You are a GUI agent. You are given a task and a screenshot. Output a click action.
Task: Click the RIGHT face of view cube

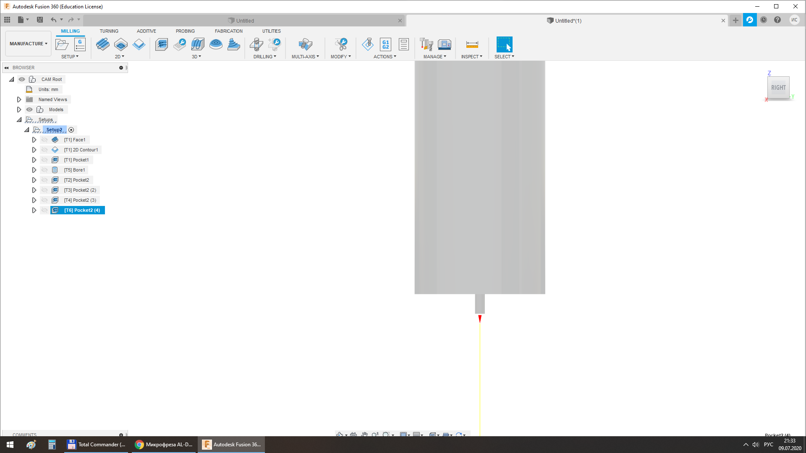pyautogui.click(x=778, y=88)
